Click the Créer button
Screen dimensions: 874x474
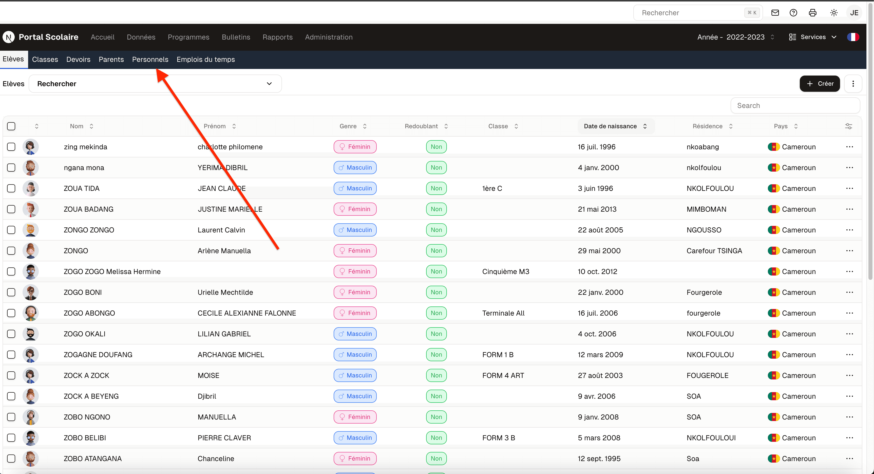(x=819, y=84)
